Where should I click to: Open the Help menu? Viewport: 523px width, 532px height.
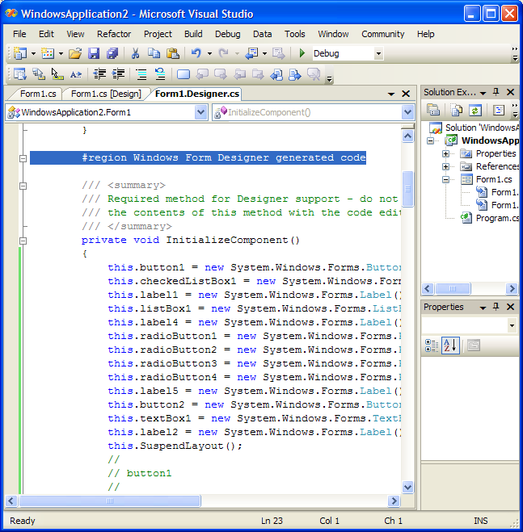(425, 34)
